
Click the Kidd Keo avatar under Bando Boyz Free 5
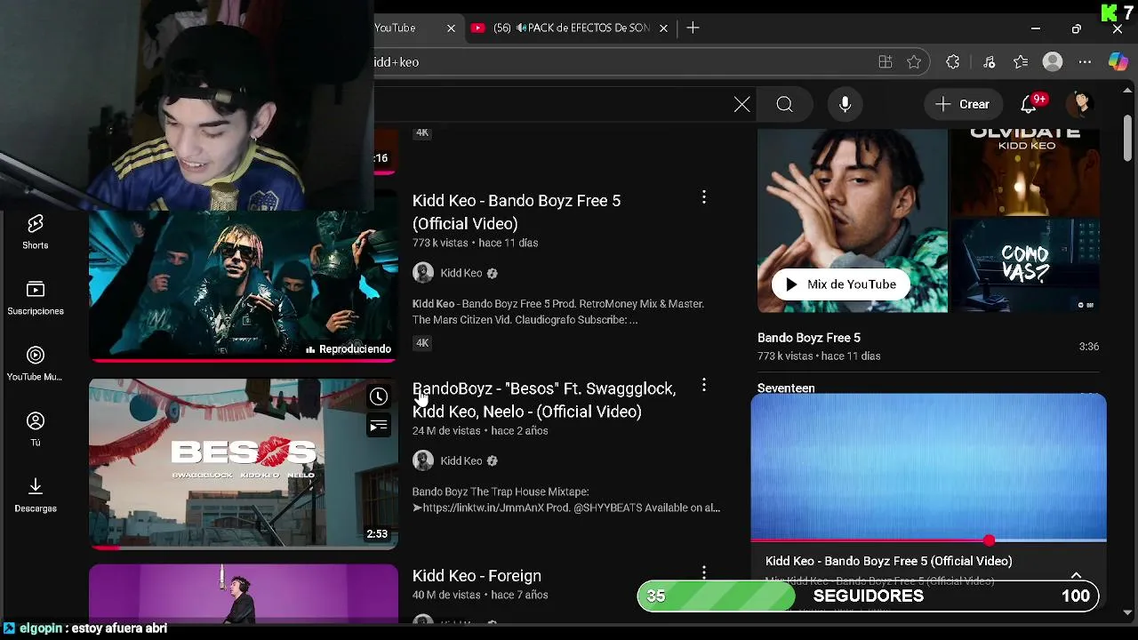click(423, 273)
